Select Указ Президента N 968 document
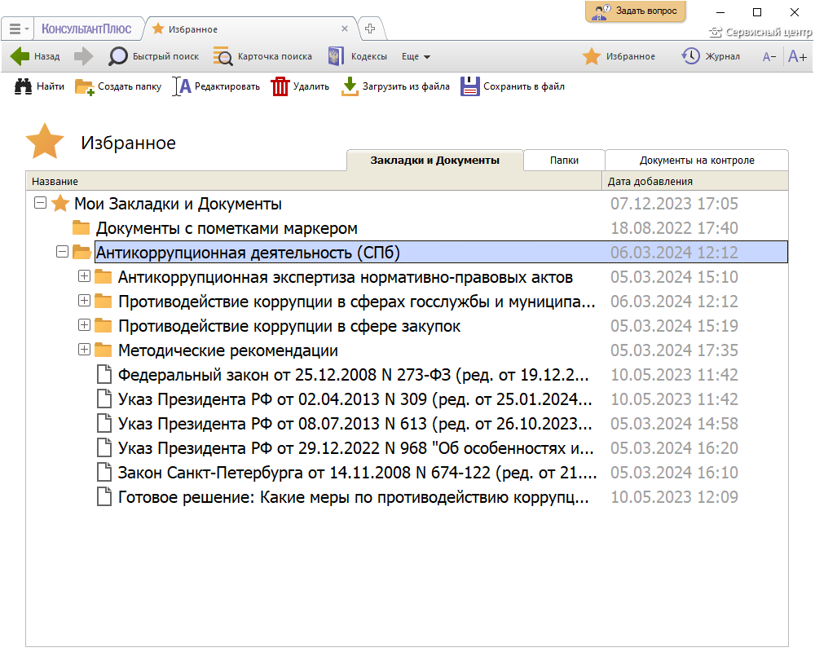 356,447
